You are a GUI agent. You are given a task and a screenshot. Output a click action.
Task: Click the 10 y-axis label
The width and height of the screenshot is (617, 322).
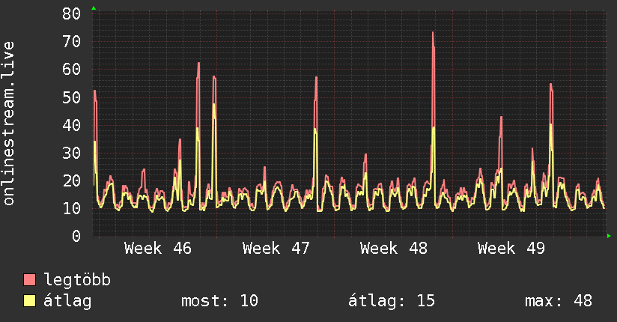click(x=71, y=209)
